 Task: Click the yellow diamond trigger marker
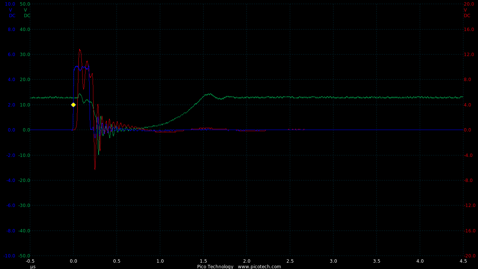pyautogui.click(x=73, y=105)
